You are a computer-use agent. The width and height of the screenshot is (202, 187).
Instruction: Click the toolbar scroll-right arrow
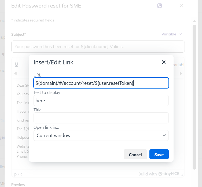coord(181,73)
